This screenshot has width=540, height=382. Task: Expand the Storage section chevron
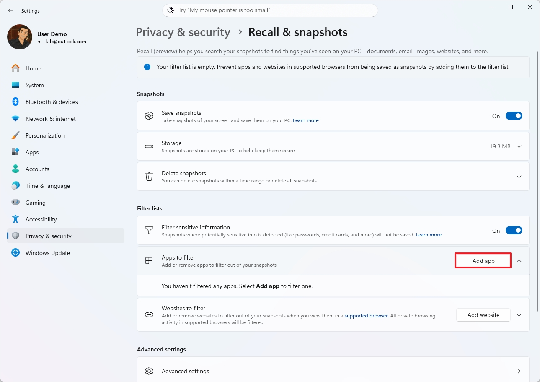(519, 146)
